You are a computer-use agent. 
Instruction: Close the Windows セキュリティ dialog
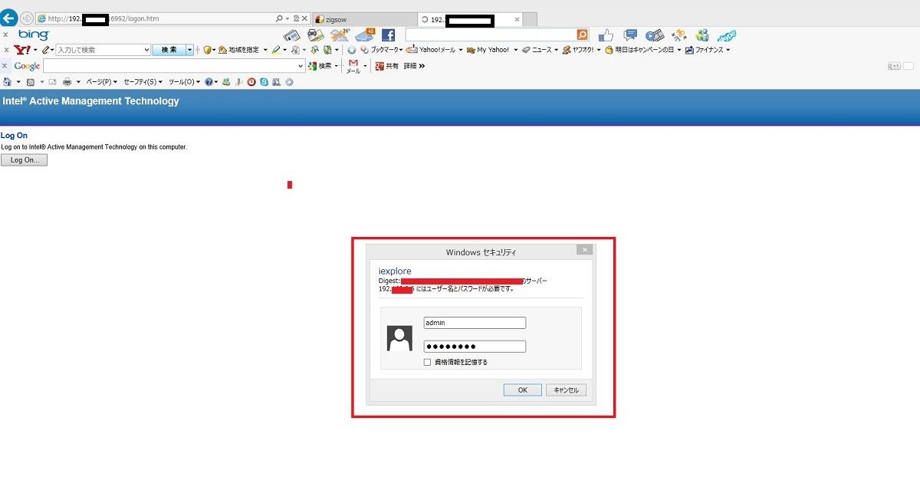(x=584, y=250)
